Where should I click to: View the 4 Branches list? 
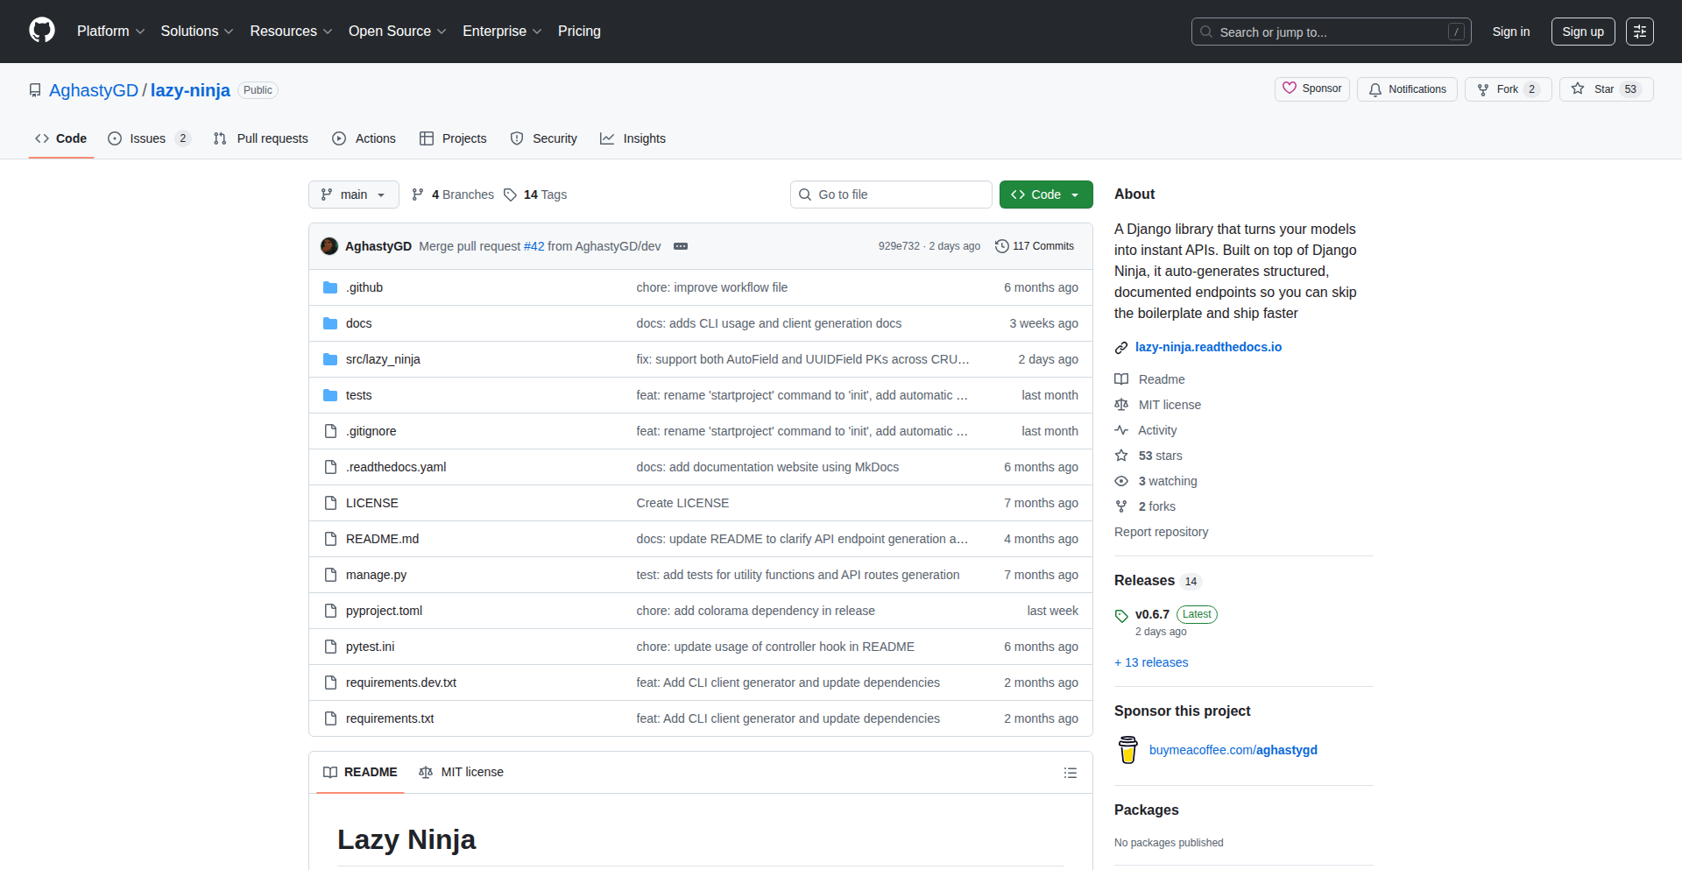(453, 195)
